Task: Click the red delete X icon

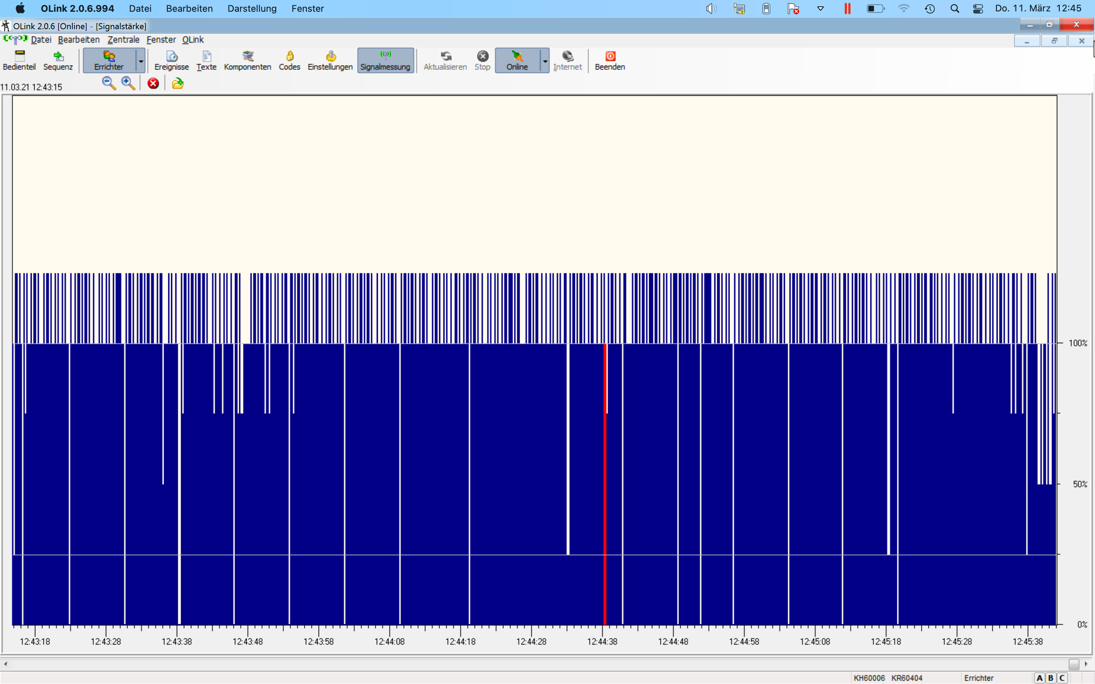Action: [x=153, y=83]
